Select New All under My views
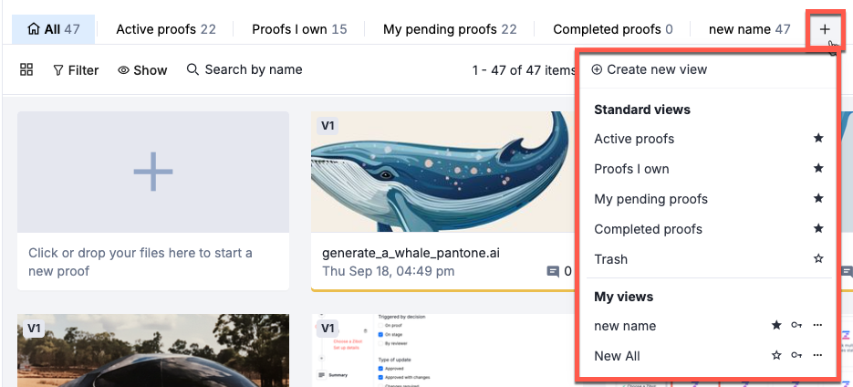This screenshot has height=387, width=853. tap(617, 356)
